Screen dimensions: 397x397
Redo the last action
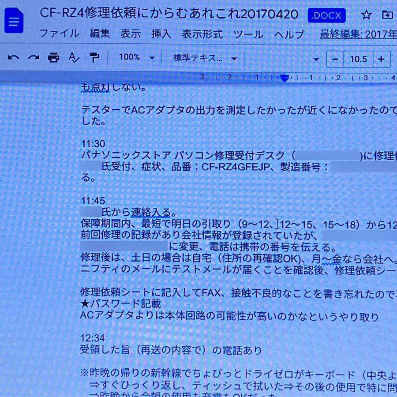[34, 58]
